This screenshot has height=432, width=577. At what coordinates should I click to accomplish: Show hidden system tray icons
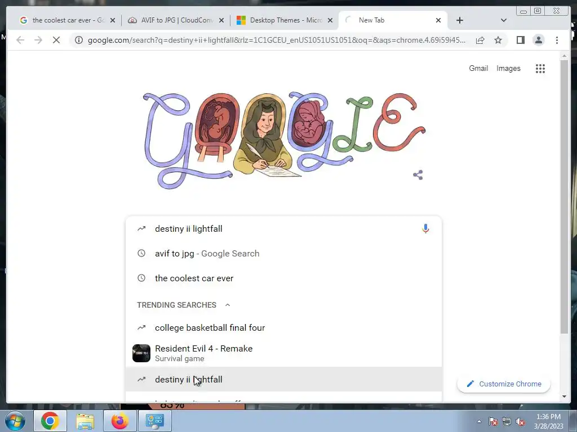tap(479, 421)
